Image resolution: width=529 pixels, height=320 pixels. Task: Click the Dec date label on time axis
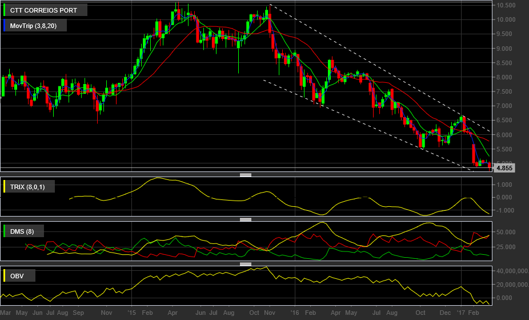coord(446,313)
